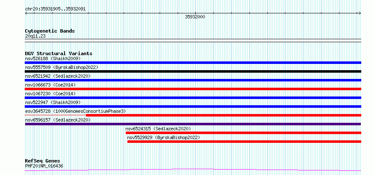The height and width of the screenshot is (175, 373).
Task: Select the blue bar under nsv6521942
Action: pos(193,80)
